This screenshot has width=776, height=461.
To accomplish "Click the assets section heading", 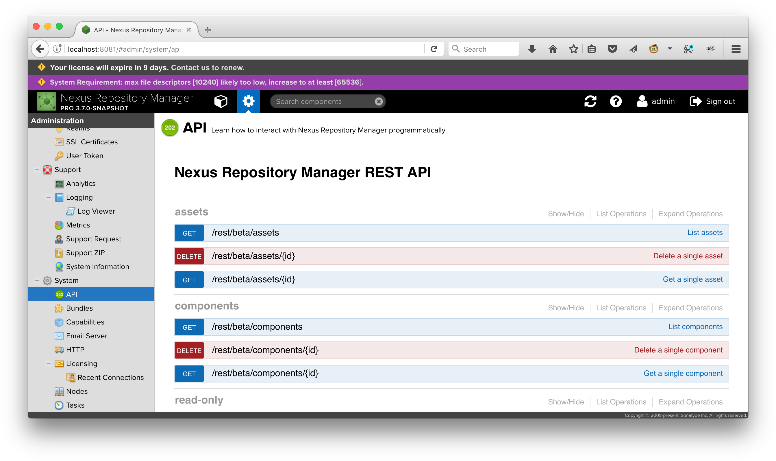I will click(x=191, y=212).
